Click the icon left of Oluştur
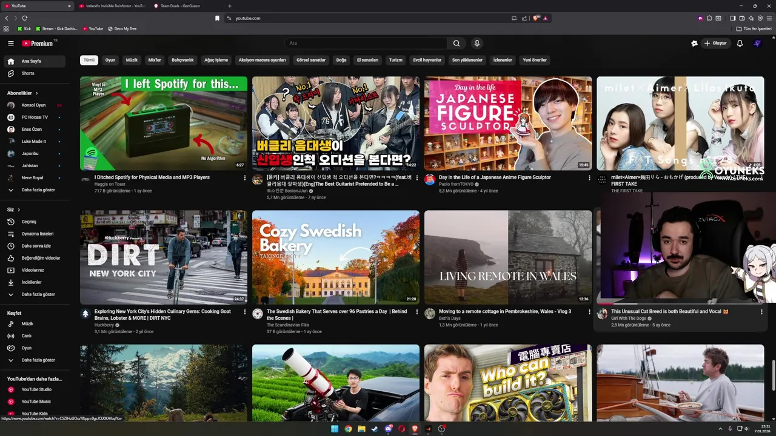Image resolution: width=776 pixels, height=436 pixels. click(x=694, y=44)
